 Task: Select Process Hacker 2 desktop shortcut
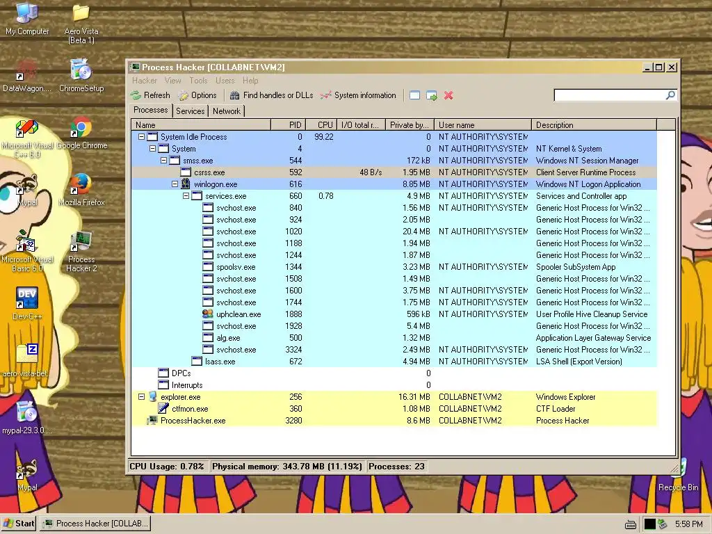coord(81,251)
